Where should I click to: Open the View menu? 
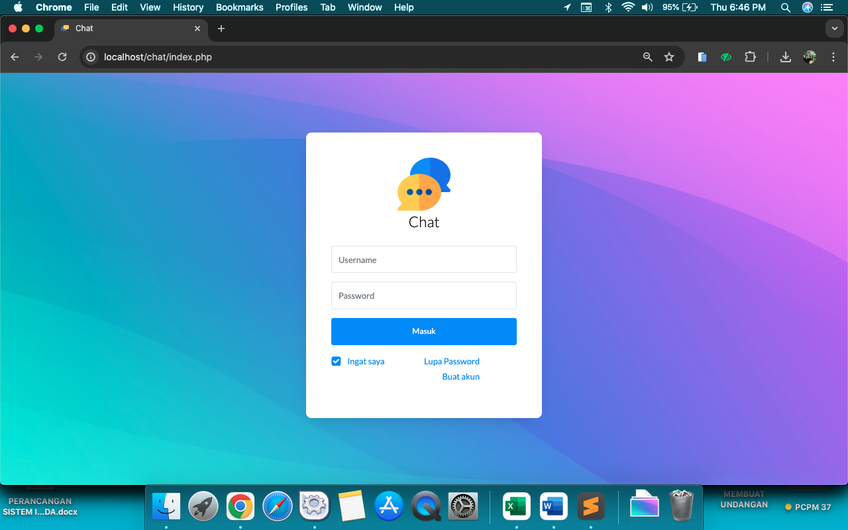[150, 7]
